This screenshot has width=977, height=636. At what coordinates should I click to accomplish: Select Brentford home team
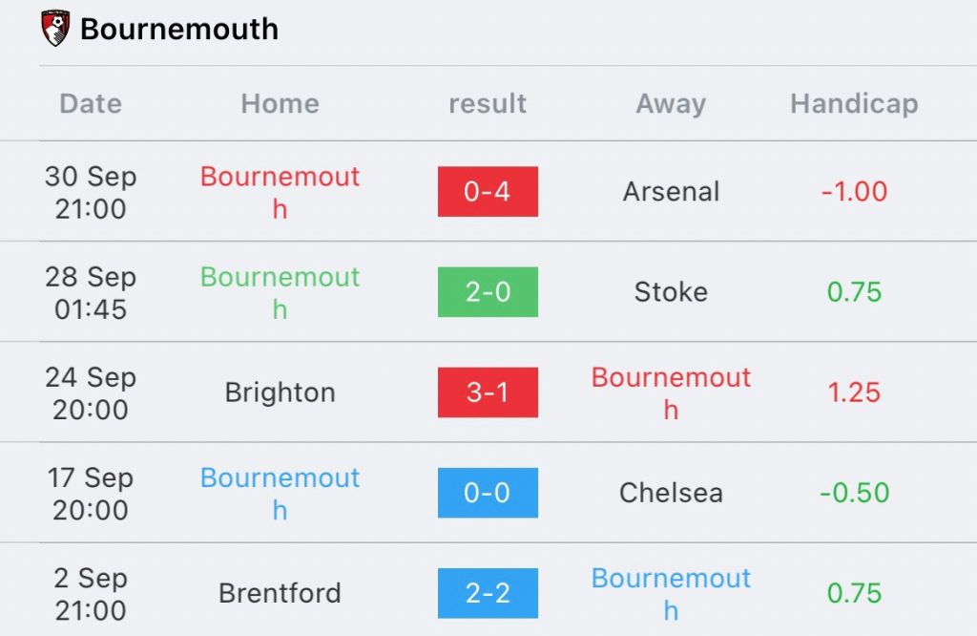[280, 593]
